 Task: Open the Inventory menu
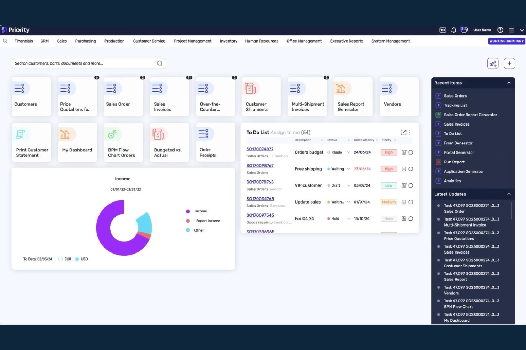tap(228, 41)
